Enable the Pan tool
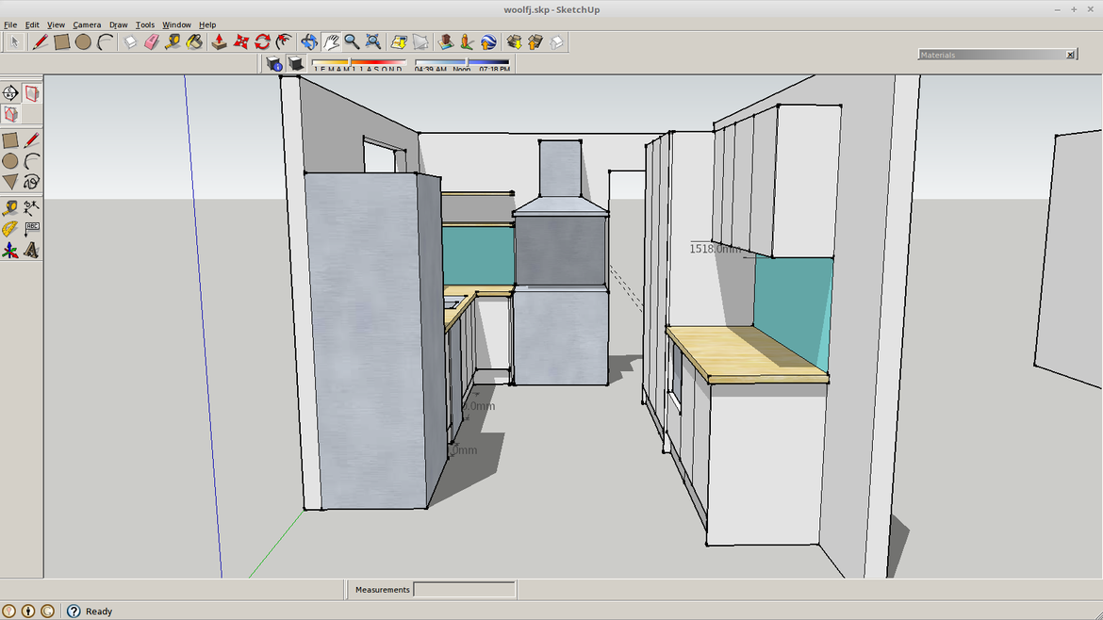 pos(330,41)
